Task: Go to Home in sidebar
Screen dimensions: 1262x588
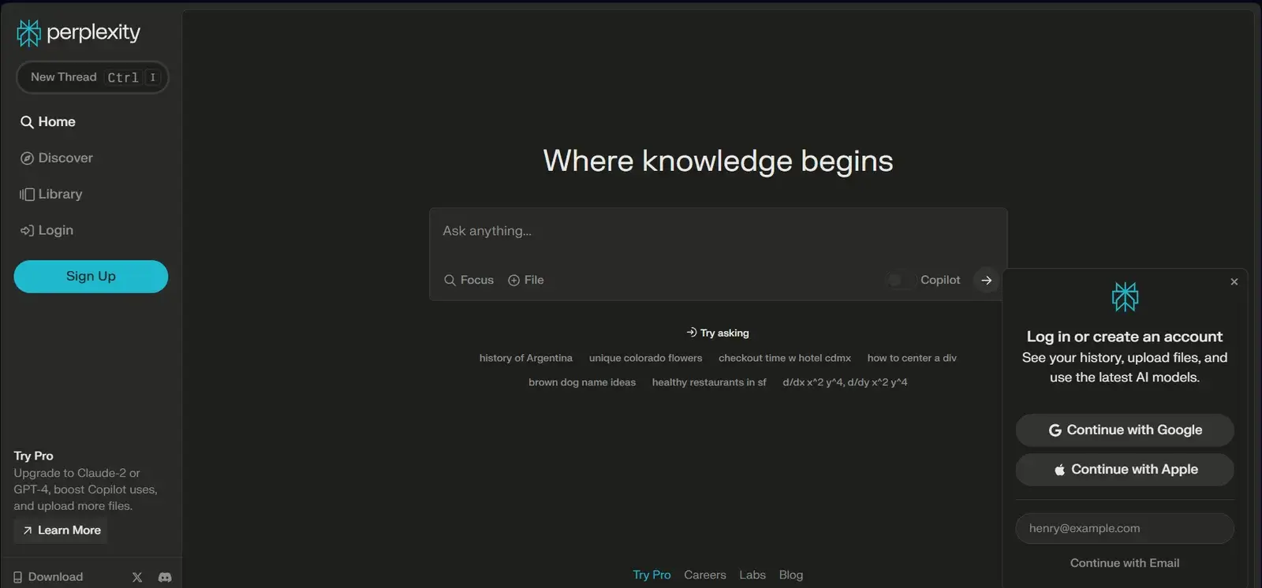Action: (48, 121)
